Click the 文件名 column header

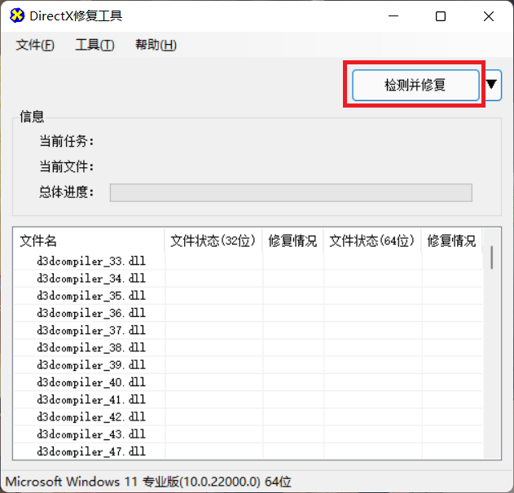pos(89,241)
